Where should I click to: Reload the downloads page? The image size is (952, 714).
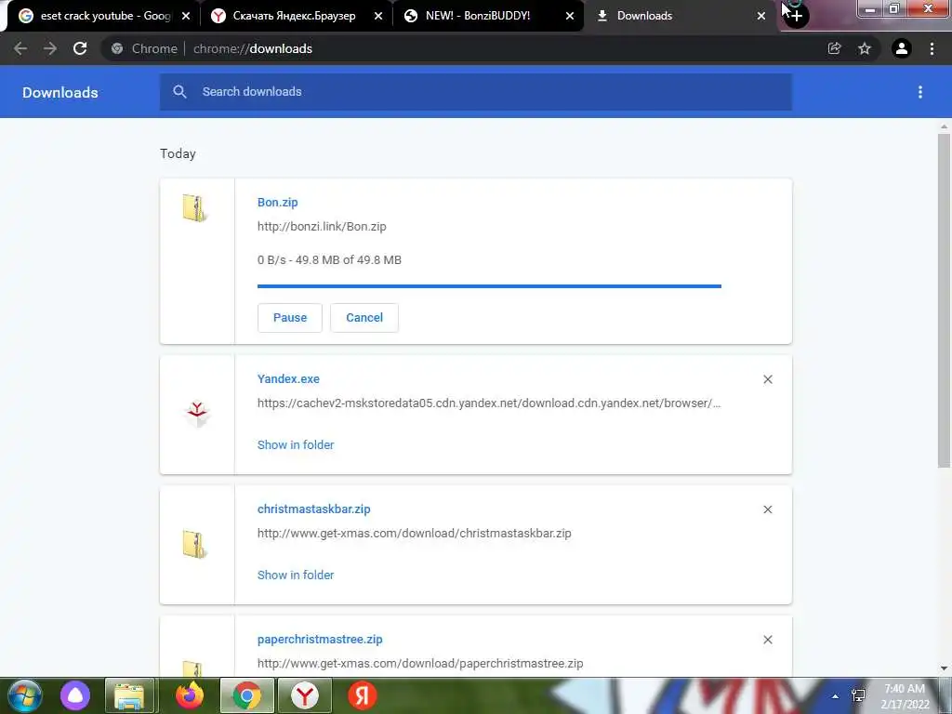coord(80,48)
